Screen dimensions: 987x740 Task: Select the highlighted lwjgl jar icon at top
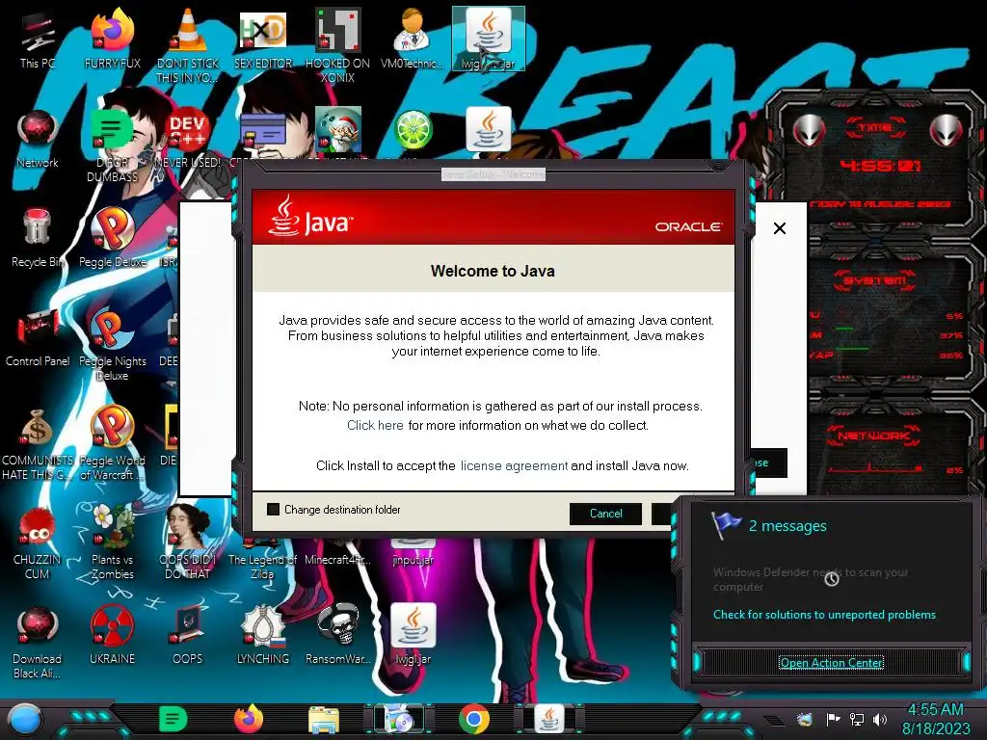[x=489, y=39]
